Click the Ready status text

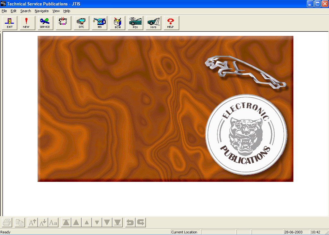(x=5, y=232)
